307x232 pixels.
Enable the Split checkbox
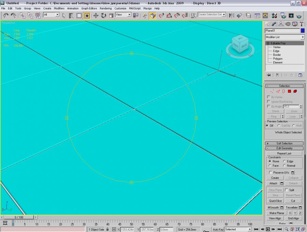click(x=287, y=190)
